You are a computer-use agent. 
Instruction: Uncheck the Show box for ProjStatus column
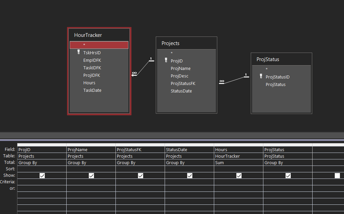point(288,176)
